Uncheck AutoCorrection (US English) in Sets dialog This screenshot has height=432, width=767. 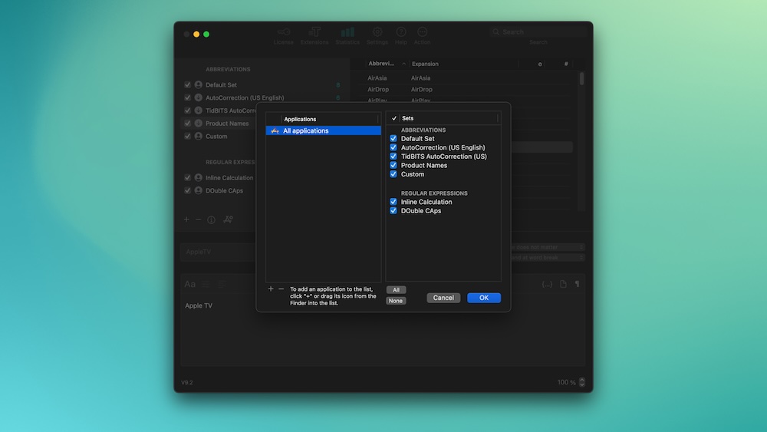tap(393, 147)
